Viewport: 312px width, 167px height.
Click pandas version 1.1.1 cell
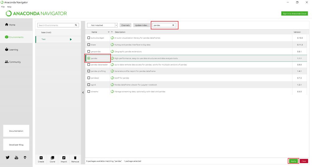click(x=299, y=58)
